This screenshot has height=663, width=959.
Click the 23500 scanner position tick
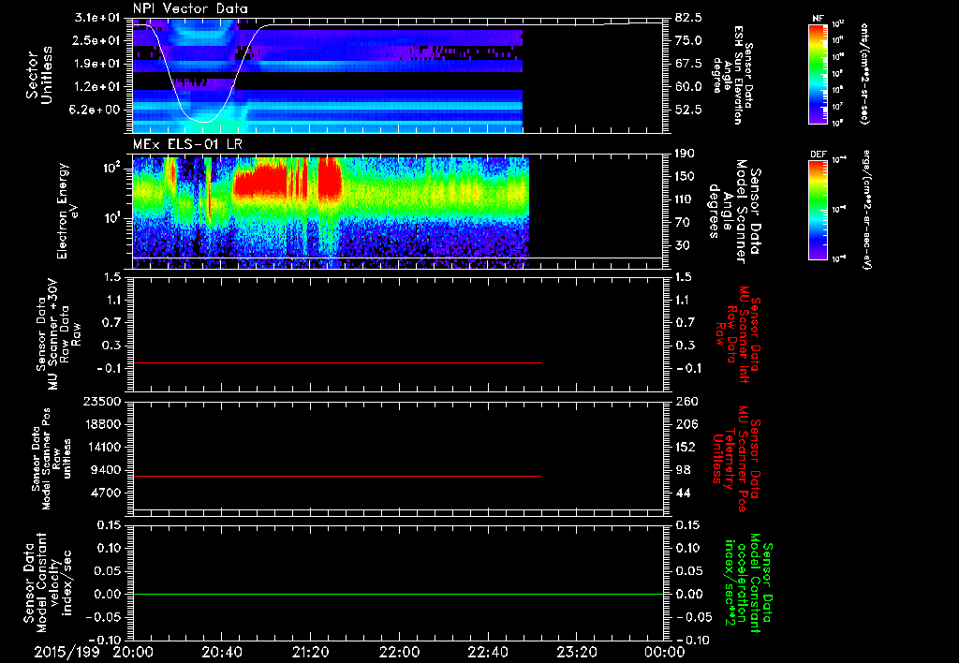[x=104, y=401]
